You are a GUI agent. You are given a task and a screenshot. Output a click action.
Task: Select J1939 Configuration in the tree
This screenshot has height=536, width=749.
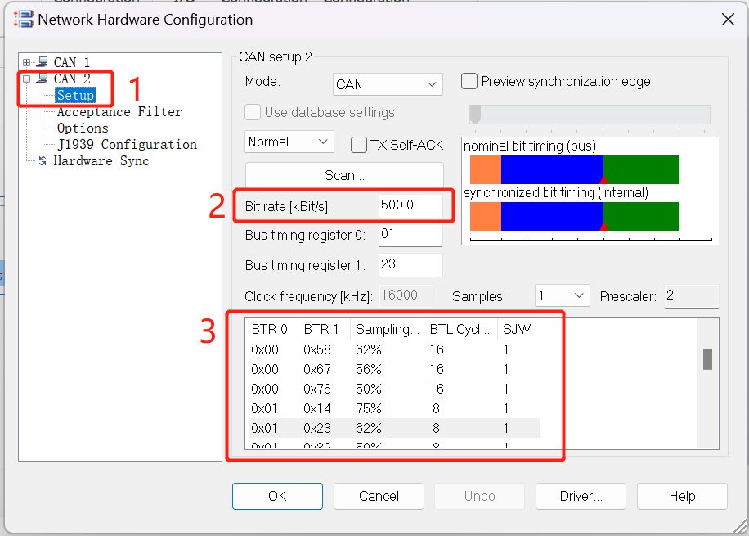click(127, 144)
